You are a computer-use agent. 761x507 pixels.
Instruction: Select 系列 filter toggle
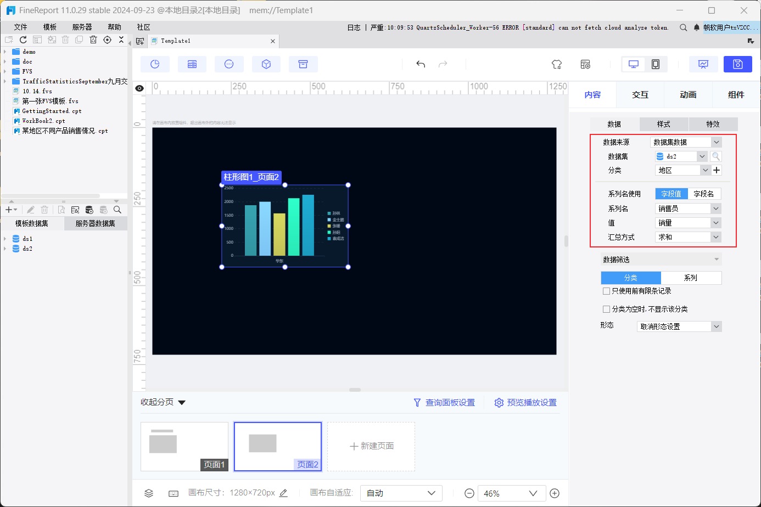(691, 278)
